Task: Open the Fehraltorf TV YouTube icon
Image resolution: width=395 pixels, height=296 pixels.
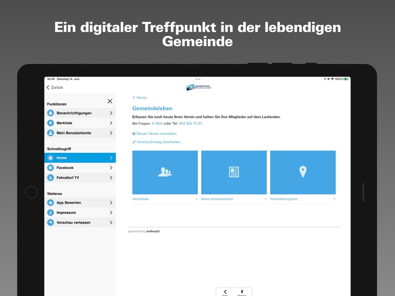Action: (51, 178)
